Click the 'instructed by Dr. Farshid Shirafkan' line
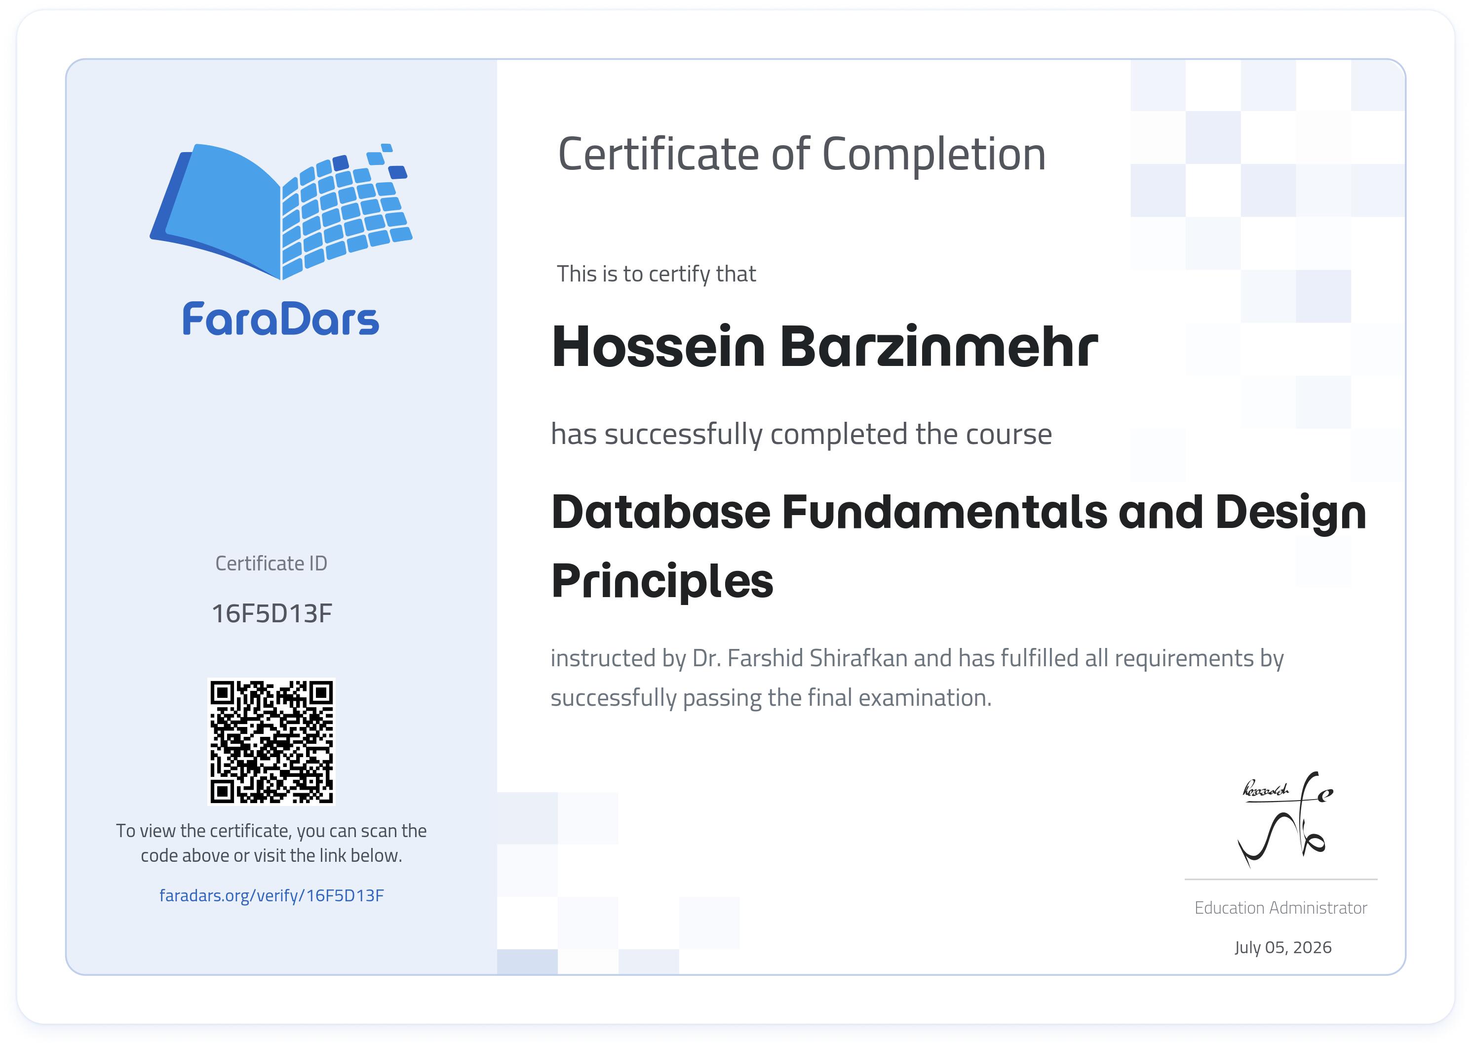Image resolution: width=1472 pixels, height=1048 pixels. [917, 659]
